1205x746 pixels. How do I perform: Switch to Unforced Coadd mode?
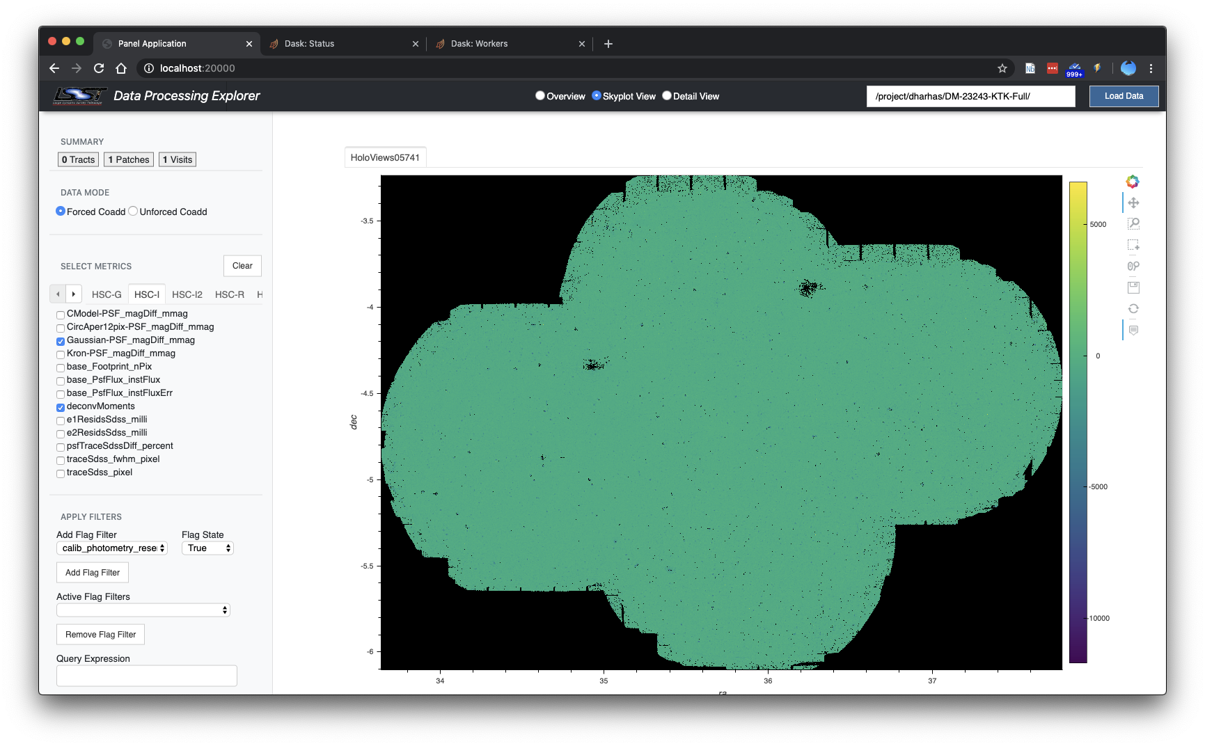pos(132,211)
